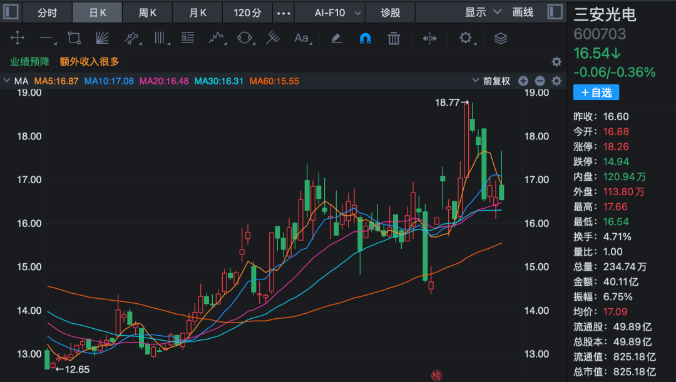The height and width of the screenshot is (382, 676).
Task: Collapse the MA indicator row chevron
Action: point(7,81)
